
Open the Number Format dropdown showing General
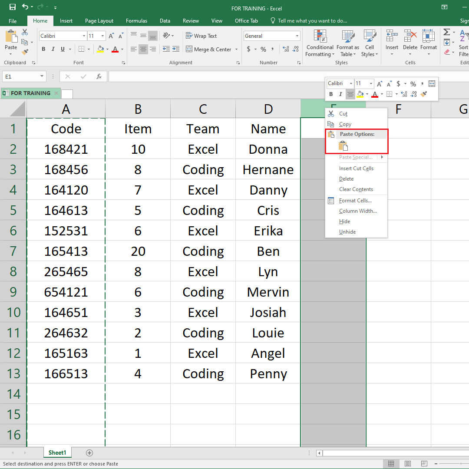point(272,36)
